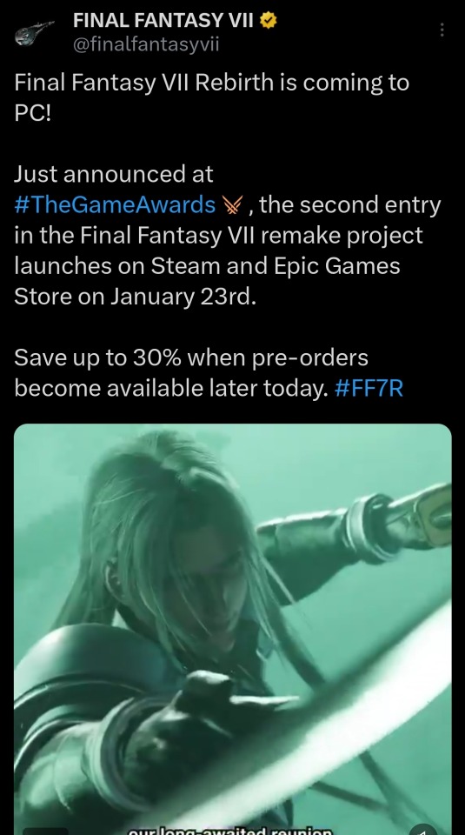Open the FINAL FANTASY VII display name
Screen dimensions: 465x835
click(x=163, y=20)
